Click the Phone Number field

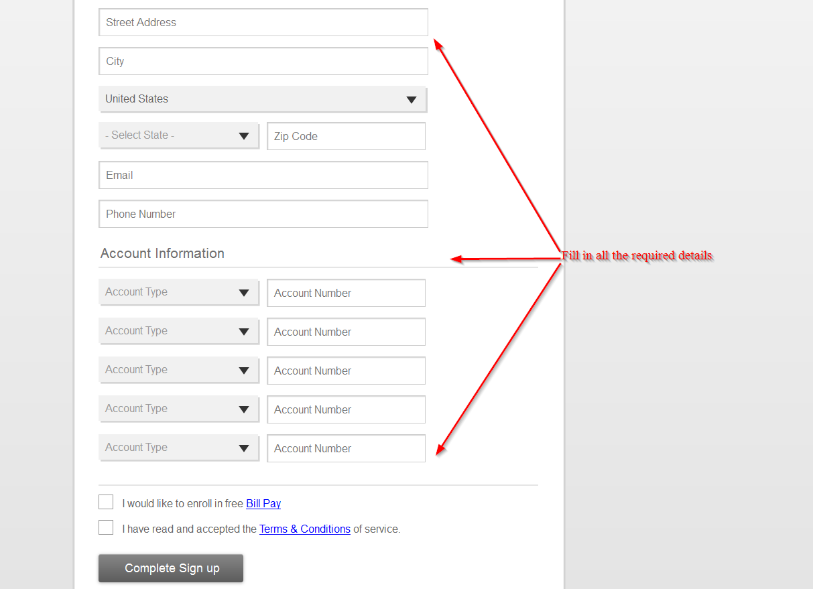coord(263,214)
